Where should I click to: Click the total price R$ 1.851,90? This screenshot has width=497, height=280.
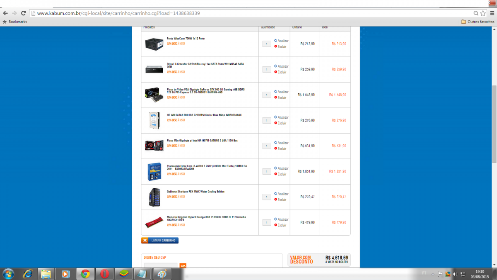click(x=338, y=171)
